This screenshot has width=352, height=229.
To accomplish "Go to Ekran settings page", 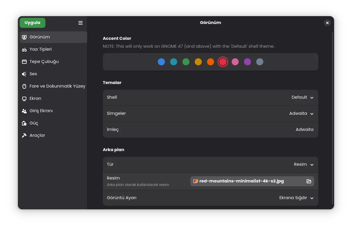I will [x=53, y=99].
